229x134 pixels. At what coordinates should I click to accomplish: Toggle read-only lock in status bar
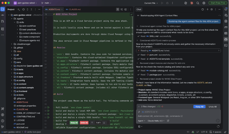(x=226, y=132)
